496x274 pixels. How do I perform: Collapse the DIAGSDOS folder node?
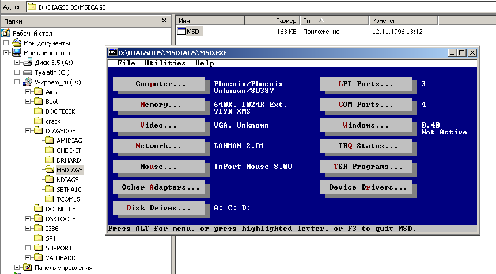coord(28,130)
